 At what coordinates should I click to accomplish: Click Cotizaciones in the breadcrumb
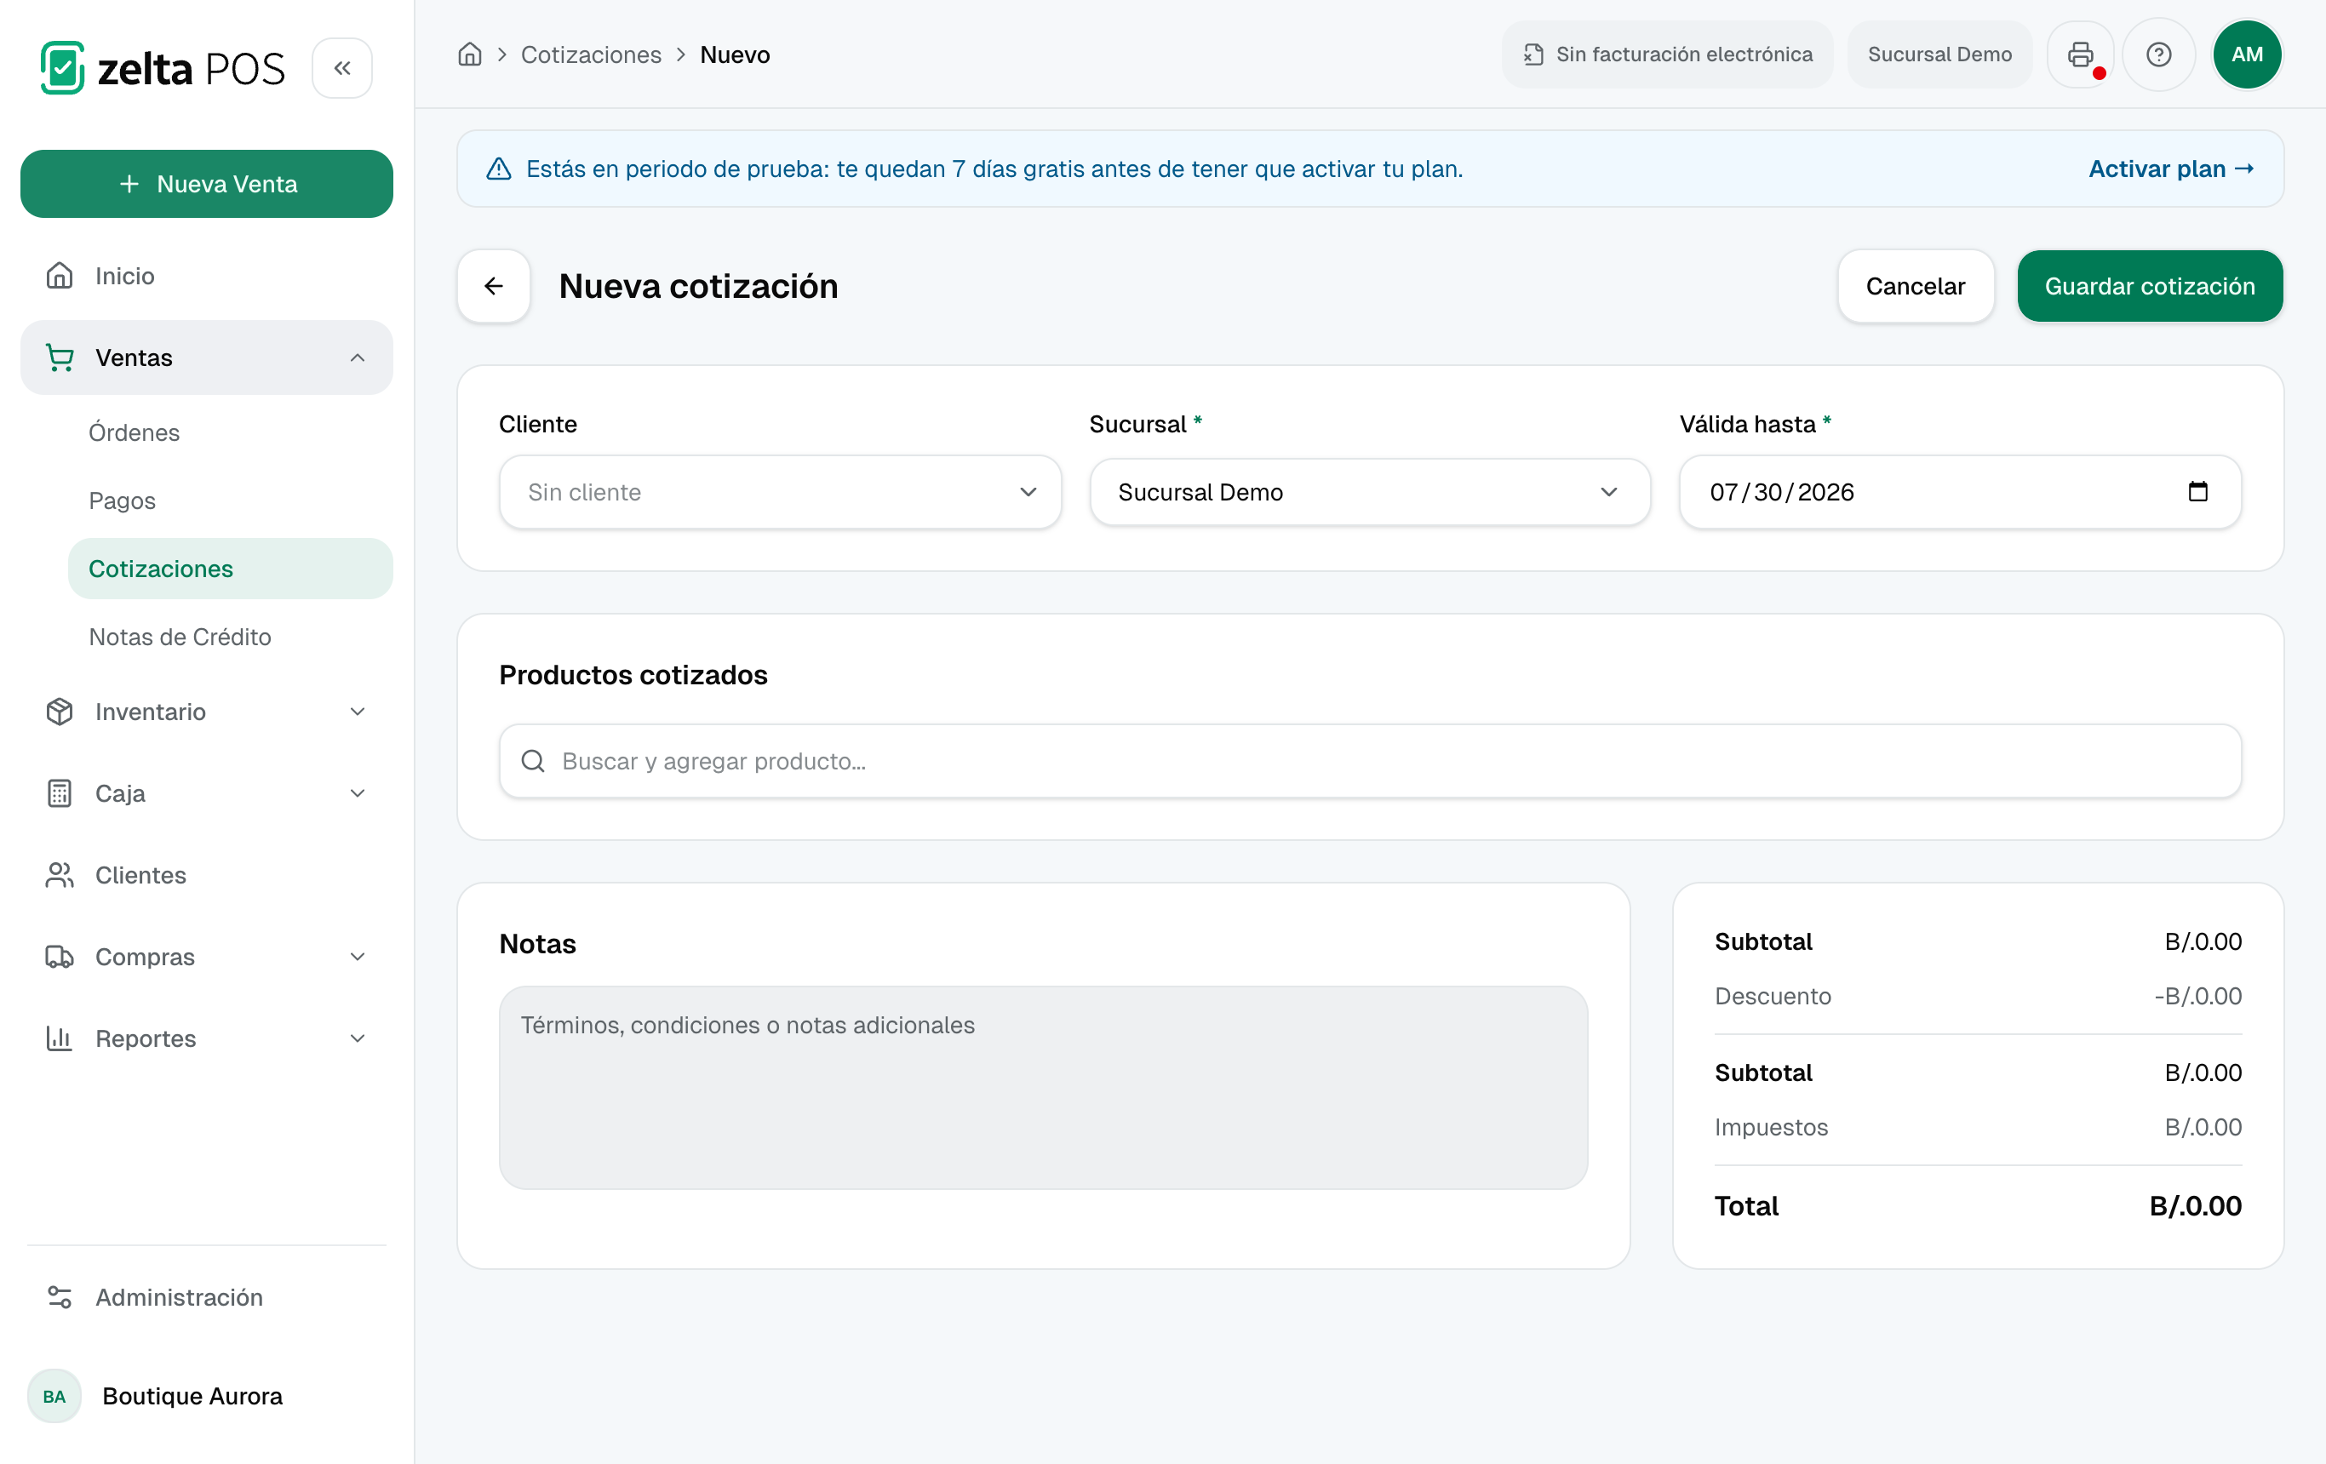click(591, 54)
